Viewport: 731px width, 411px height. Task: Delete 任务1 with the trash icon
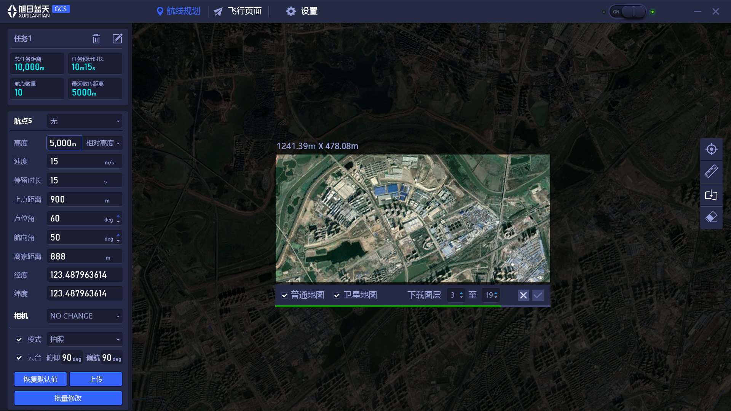point(96,38)
